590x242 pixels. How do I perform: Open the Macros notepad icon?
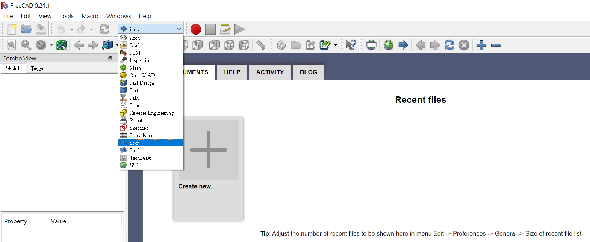[x=225, y=29]
